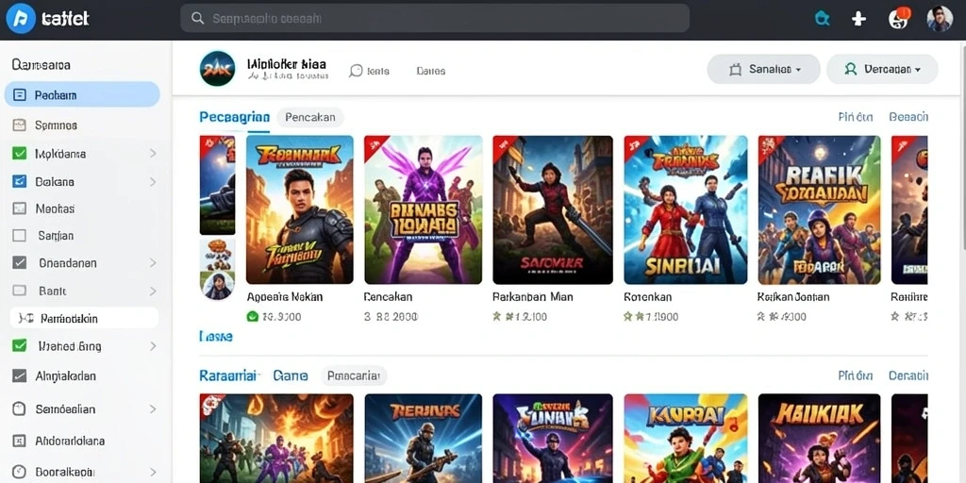Viewport: 966px width, 483px height.
Task: Open the notifications icon with red badge
Action: pyautogui.click(x=899, y=18)
